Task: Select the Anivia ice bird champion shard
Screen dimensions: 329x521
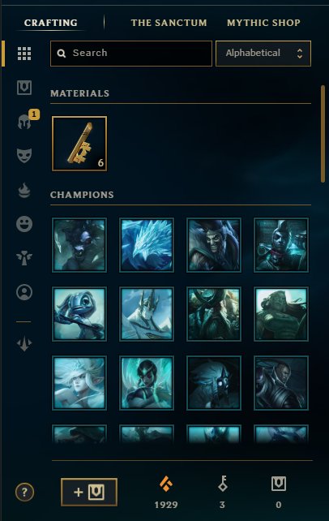Action: point(147,245)
